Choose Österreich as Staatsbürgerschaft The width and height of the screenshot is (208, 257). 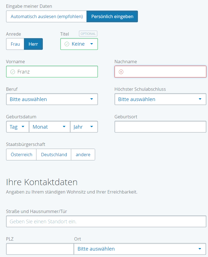point(21,155)
